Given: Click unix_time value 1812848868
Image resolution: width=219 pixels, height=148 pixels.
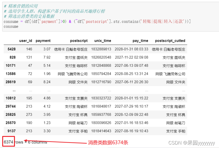Looking at the screenshot, I should point(101,65).
